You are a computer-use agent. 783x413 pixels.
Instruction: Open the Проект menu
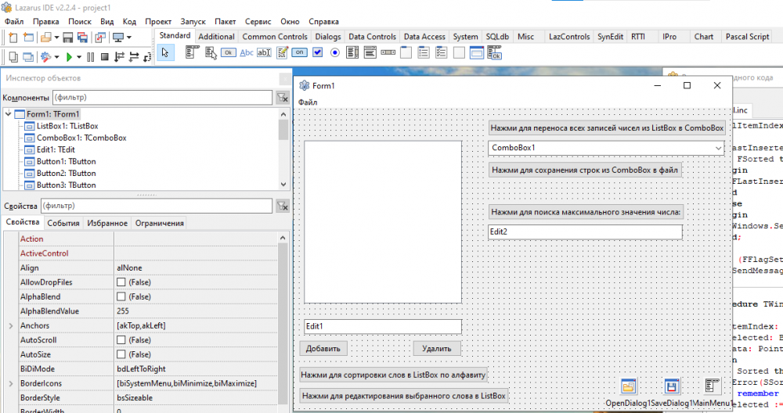point(158,21)
